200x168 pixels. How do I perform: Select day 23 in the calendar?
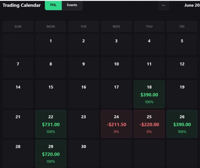pos(84,124)
